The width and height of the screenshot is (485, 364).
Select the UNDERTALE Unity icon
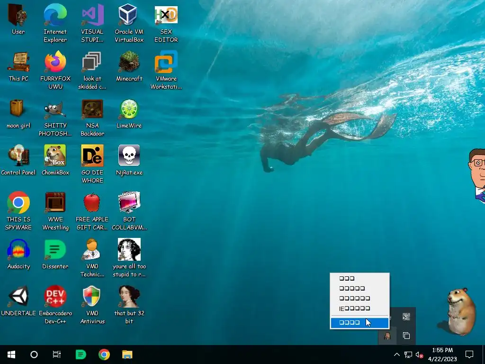coord(18,301)
